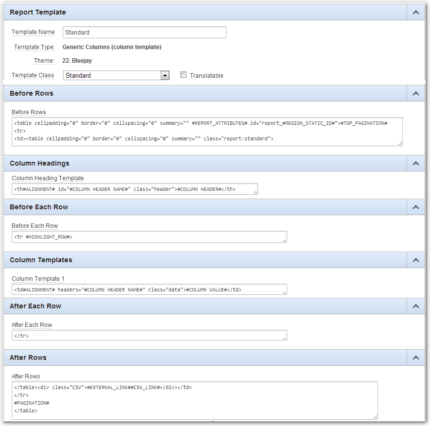
Task: Click the Column Template 1 textarea
Action: point(149,290)
